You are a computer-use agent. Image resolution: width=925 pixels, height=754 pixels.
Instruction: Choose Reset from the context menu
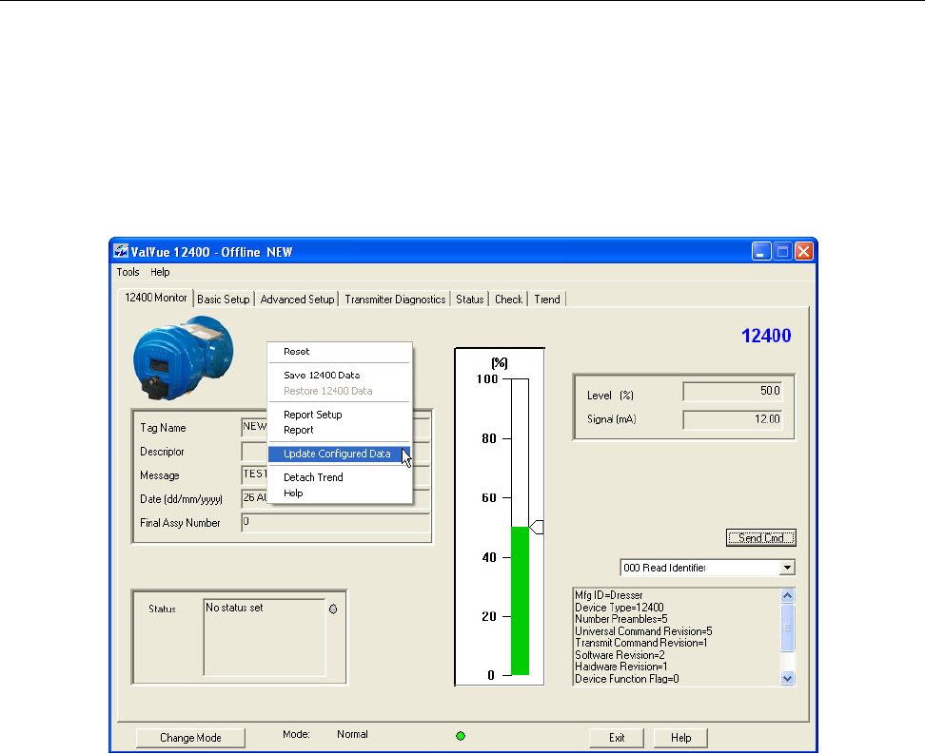(x=339, y=352)
